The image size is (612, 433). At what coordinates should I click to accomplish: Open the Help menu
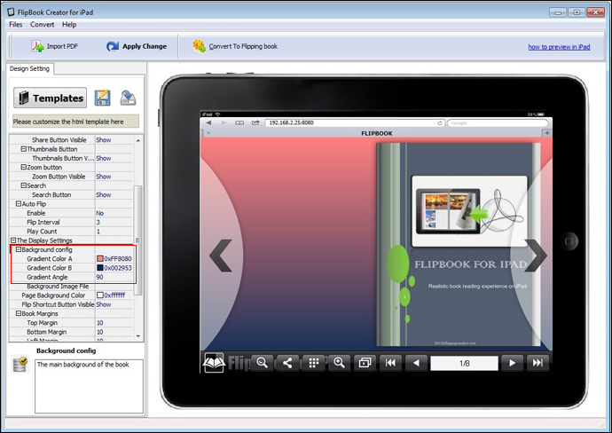69,25
